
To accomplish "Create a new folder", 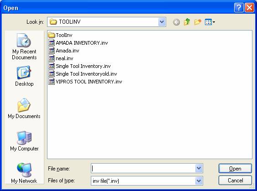I will pos(198,22).
